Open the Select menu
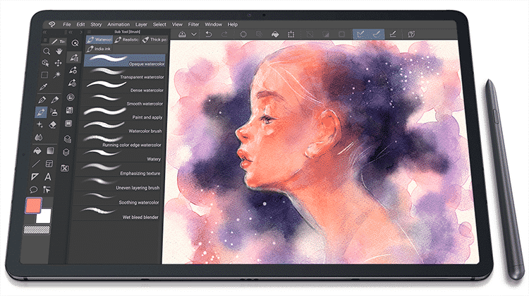The width and height of the screenshot is (529, 296). [x=159, y=24]
